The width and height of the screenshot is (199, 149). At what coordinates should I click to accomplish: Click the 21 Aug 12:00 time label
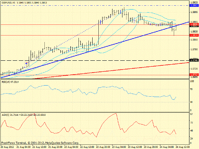[39, 147]
